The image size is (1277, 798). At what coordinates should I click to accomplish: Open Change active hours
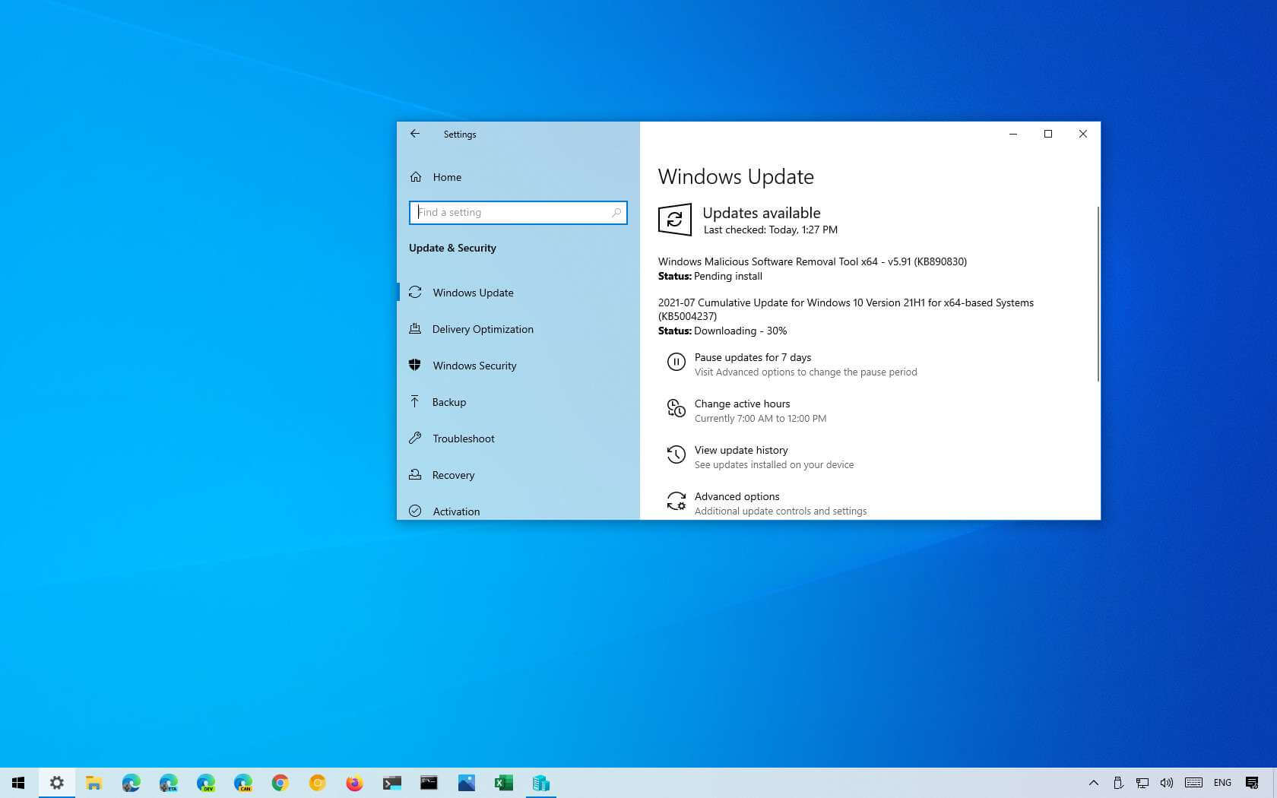[742, 404]
